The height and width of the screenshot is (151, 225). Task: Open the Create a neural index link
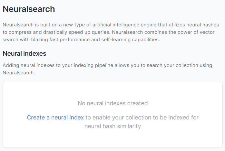click(x=55, y=118)
